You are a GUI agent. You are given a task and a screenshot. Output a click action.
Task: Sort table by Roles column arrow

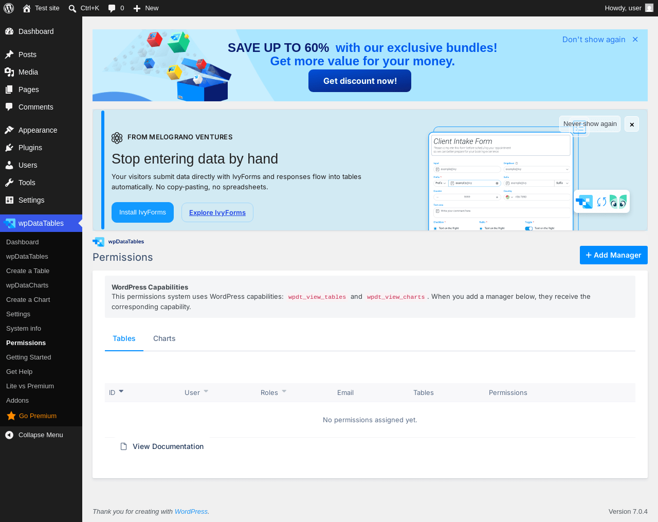tap(284, 391)
